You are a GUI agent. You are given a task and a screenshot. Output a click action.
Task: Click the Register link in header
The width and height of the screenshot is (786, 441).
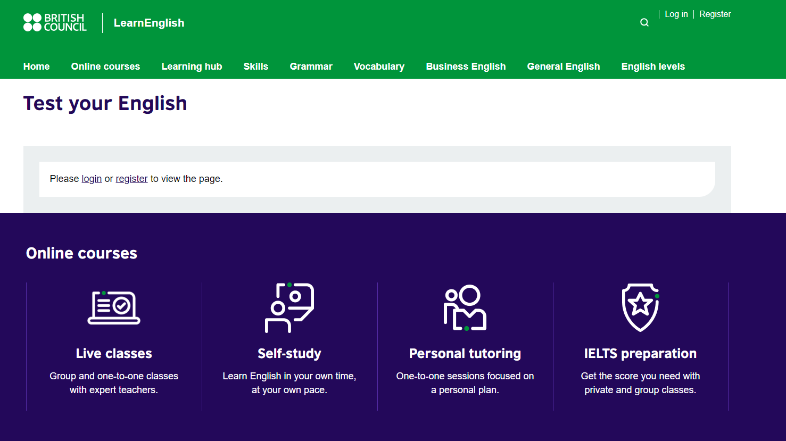coord(715,14)
